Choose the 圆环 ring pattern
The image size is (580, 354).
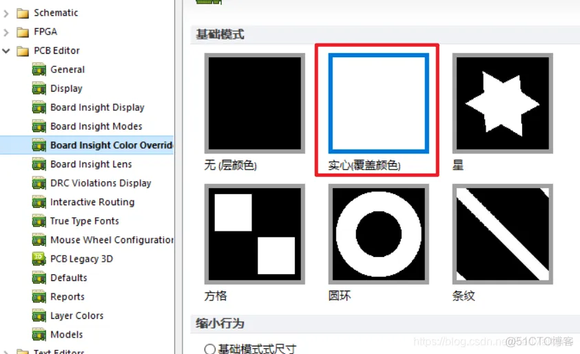(378, 234)
